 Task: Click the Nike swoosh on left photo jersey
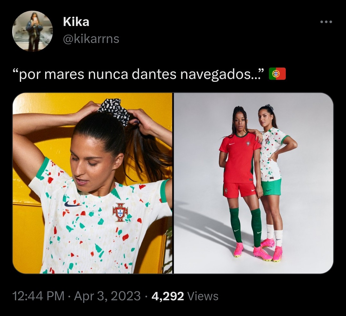(x=72, y=203)
